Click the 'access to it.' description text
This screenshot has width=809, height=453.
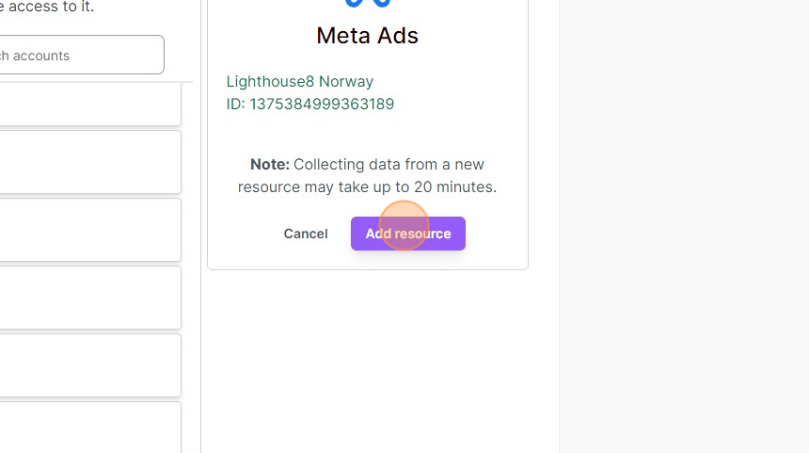pos(51,7)
